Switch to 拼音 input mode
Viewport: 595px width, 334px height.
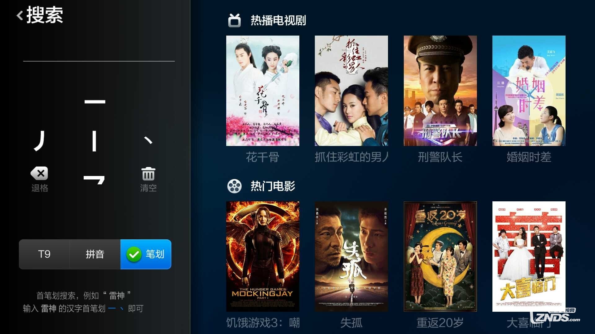tap(95, 254)
